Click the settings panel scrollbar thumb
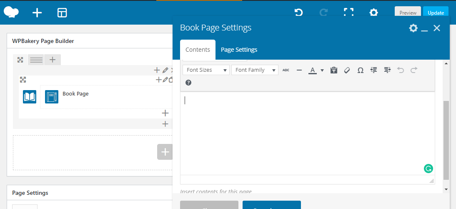The width and height of the screenshot is (456, 209). click(x=446, y=140)
